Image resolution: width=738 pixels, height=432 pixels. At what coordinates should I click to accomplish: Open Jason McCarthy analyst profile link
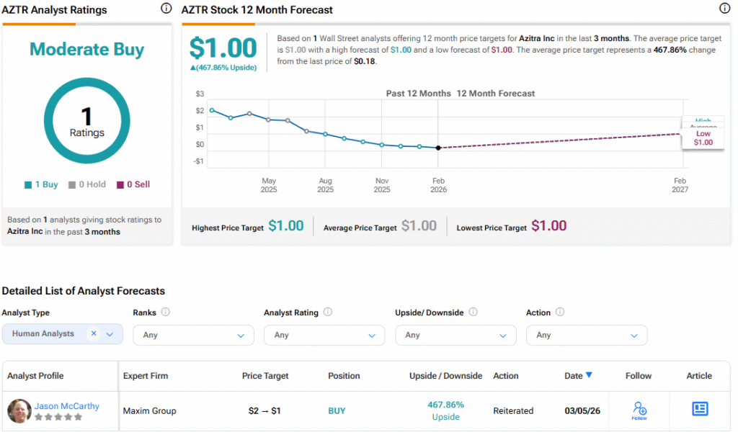[x=67, y=406]
